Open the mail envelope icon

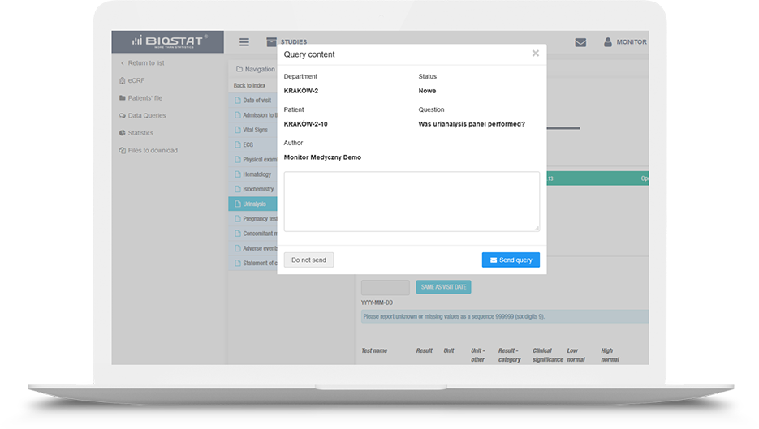coord(580,42)
